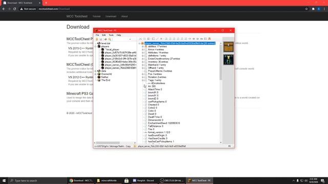Click the Aa string tag icon in NBT toolbar
This screenshot has width=328, height=184.
(201, 39)
